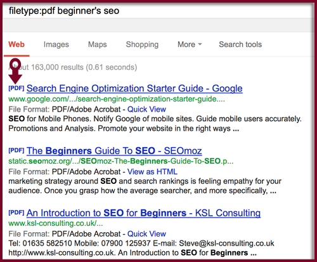This screenshot has width=317, height=262.
Task: Click the www.google.com green URL text
Action: coord(117,99)
